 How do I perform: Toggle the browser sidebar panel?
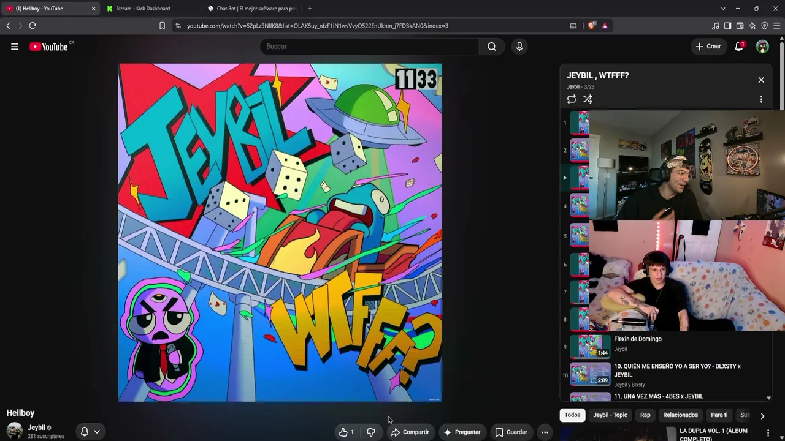[727, 26]
